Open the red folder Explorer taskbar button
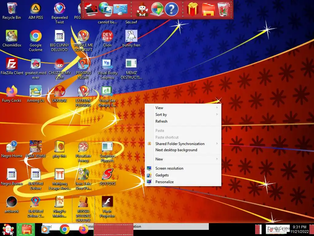Image resolution: width=314 pixels, height=236 pixels. [x=26, y=230]
